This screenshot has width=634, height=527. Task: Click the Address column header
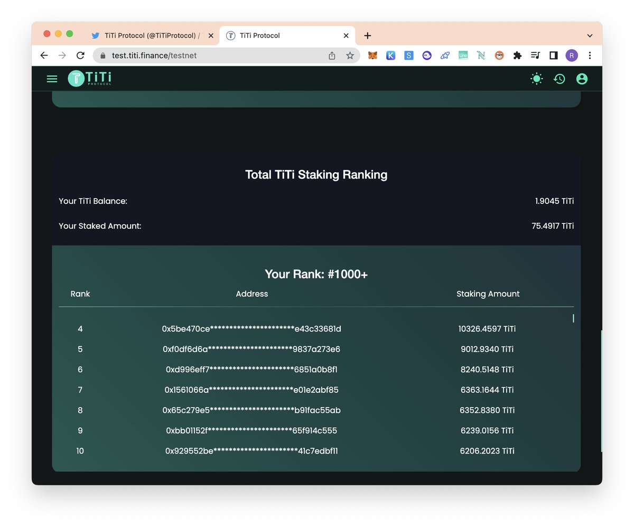click(252, 294)
